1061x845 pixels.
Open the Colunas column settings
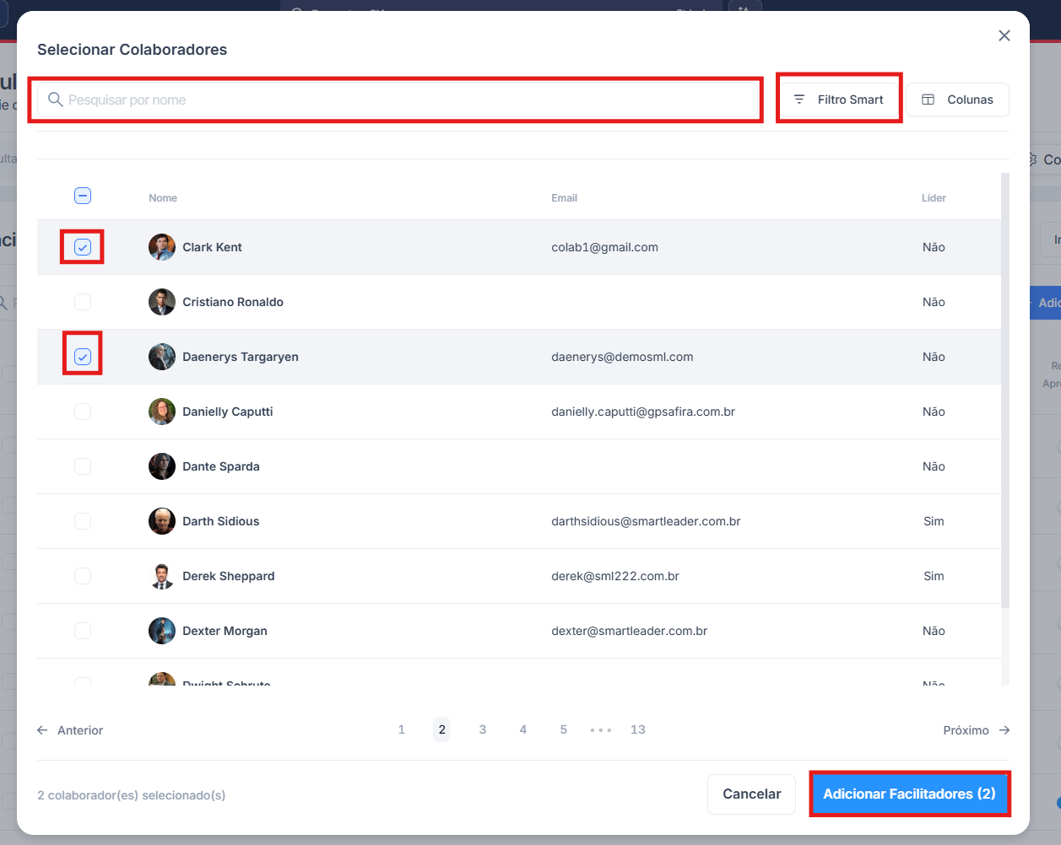pos(957,100)
